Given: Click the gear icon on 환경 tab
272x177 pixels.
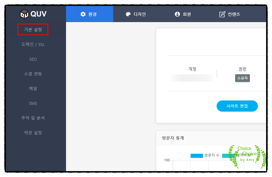Looking at the screenshot, I should [83, 14].
